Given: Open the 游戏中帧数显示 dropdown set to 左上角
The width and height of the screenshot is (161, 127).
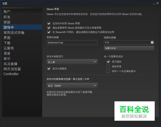Looking at the screenshot, I should coord(72,62).
